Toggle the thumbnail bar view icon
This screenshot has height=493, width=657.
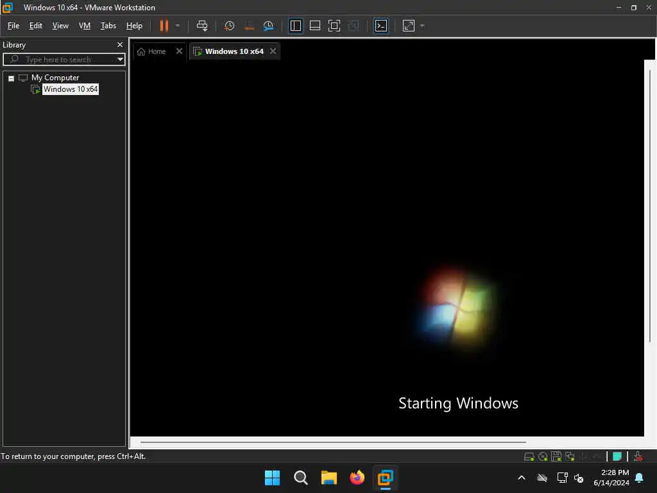click(314, 26)
